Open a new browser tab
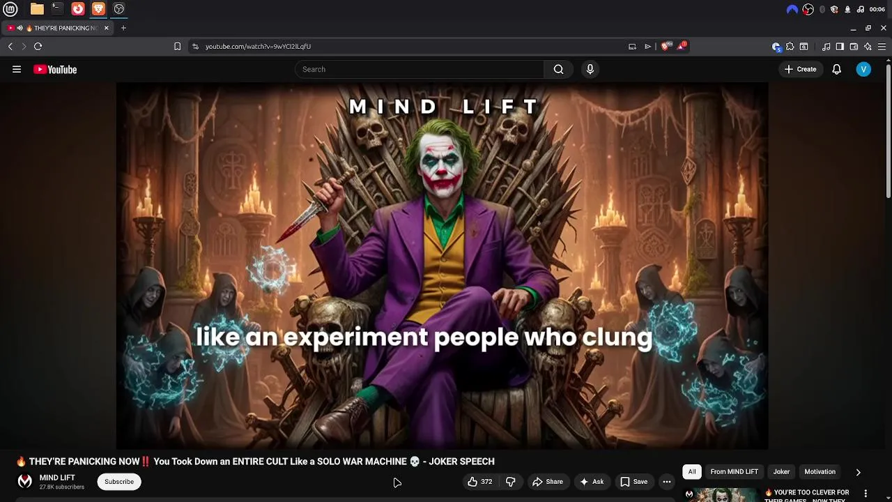This screenshot has width=892, height=502. pos(123,28)
